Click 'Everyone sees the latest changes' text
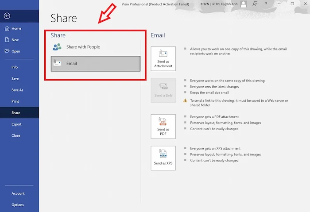Screen dimensions: 310x212 click(x=214, y=87)
